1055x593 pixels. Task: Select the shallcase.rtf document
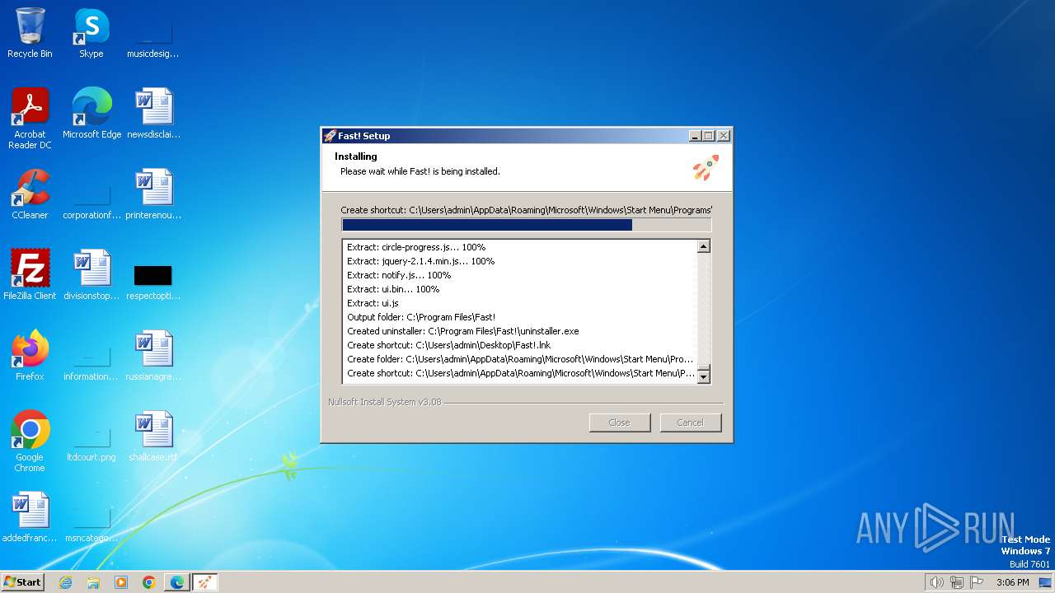click(152, 437)
